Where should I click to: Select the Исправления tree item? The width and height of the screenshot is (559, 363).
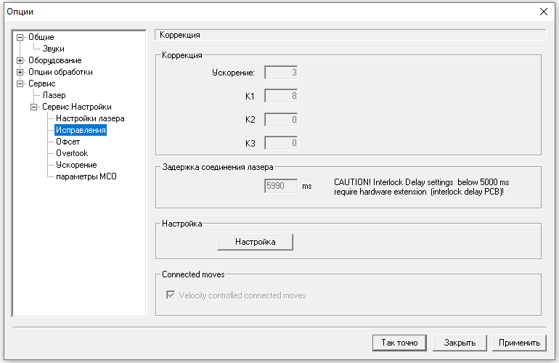coord(81,131)
